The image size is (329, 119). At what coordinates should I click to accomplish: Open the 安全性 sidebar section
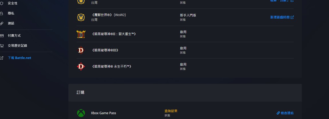pos(13,3)
